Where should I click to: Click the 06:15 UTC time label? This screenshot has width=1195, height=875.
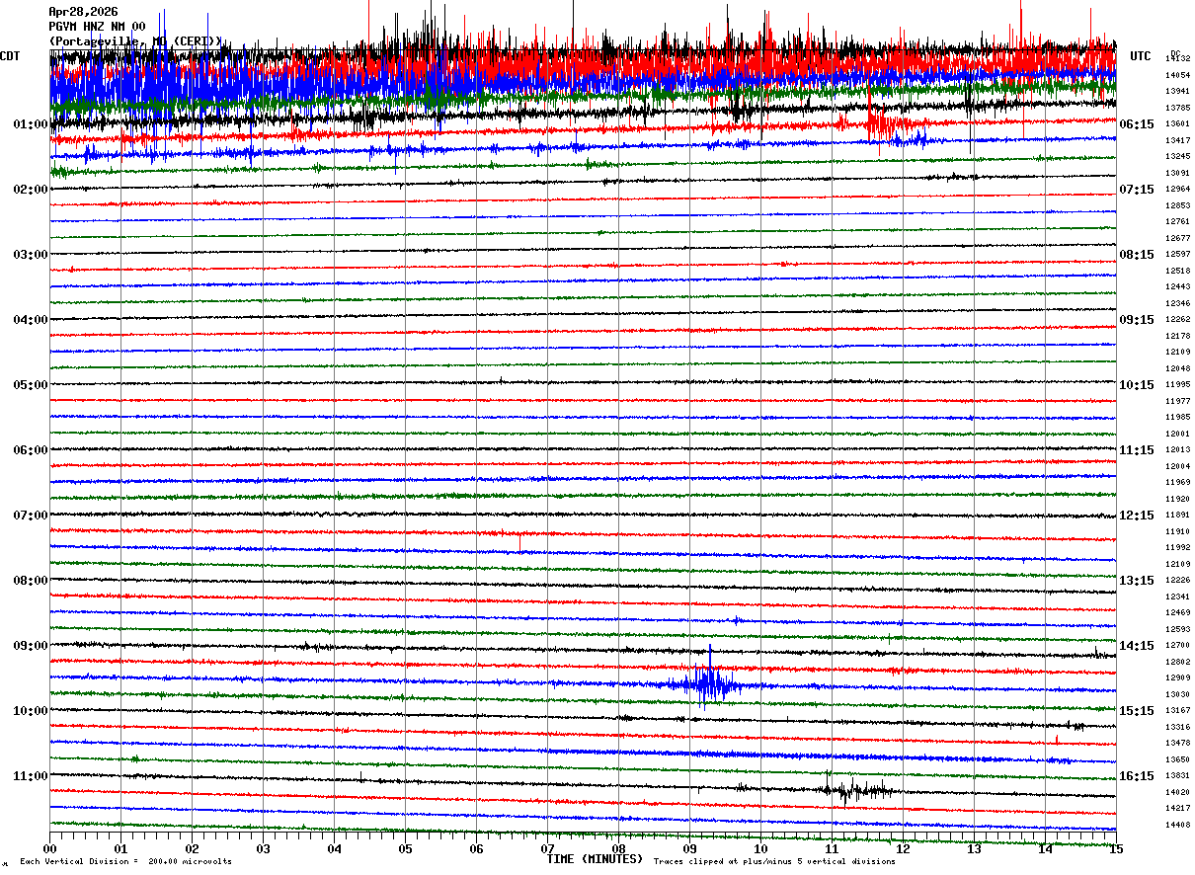click(1137, 124)
